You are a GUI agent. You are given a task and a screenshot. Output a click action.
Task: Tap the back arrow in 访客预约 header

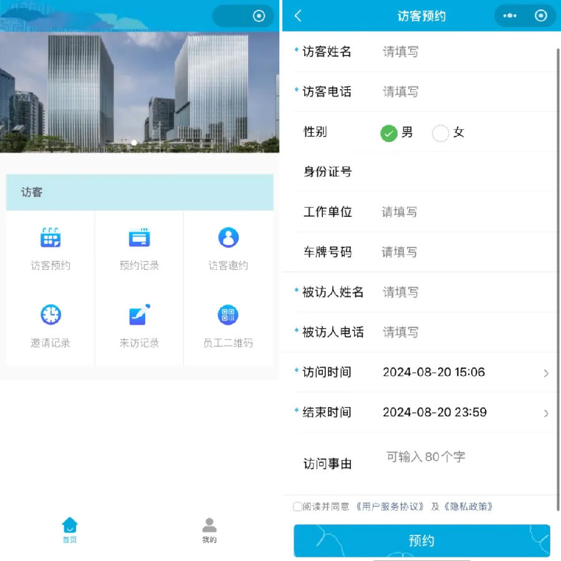(298, 16)
